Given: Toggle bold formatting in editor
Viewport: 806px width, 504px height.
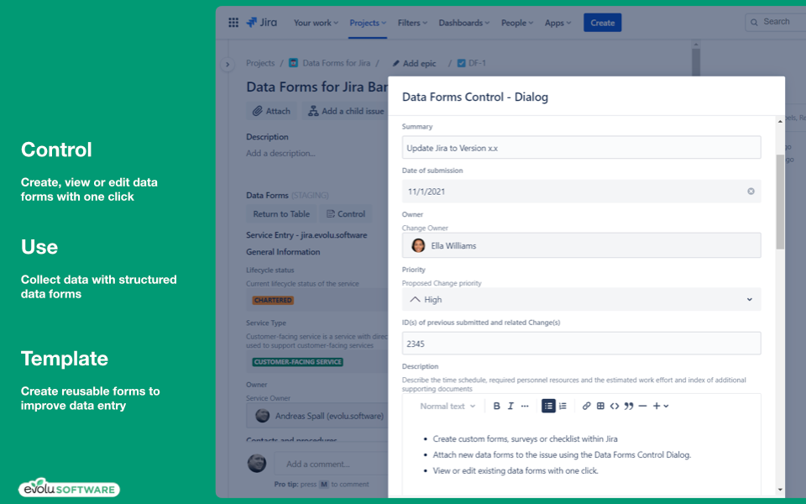Looking at the screenshot, I should click(x=496, y=406).
